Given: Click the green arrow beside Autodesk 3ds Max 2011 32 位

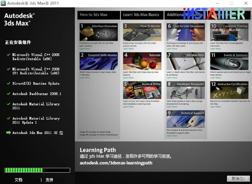Looking at the screenshot, I should (x=8, y=133).
